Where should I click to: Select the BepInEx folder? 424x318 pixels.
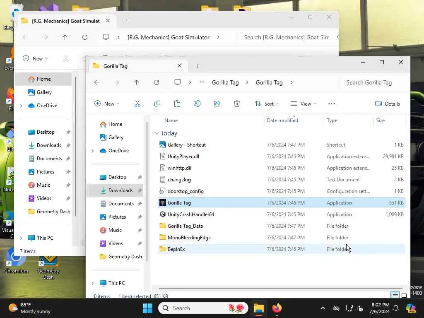coord(281,249)
